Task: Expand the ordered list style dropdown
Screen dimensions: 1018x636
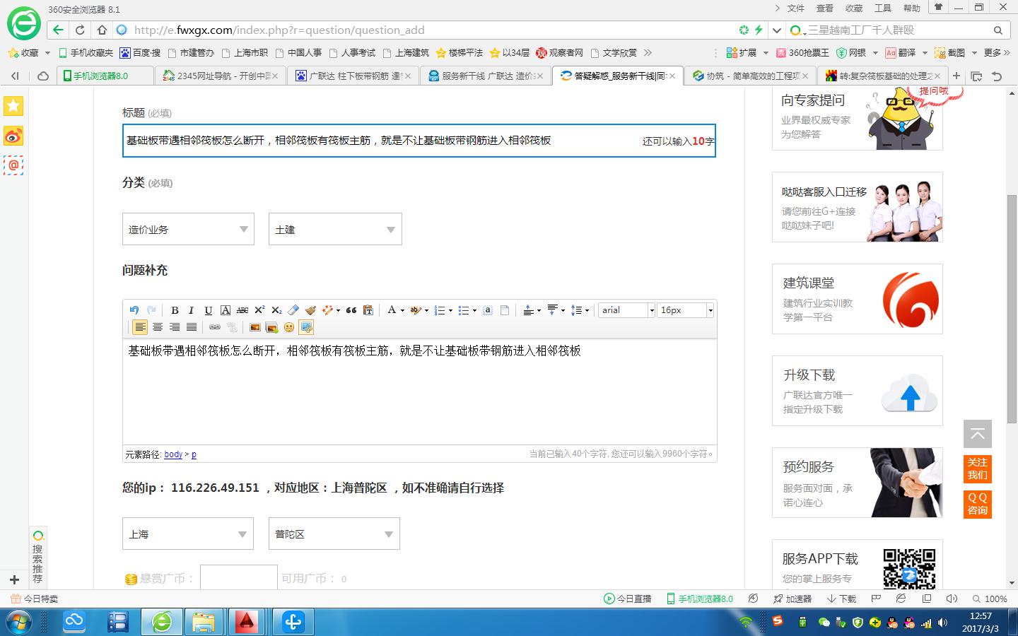Action: click(x=450, y=310)
